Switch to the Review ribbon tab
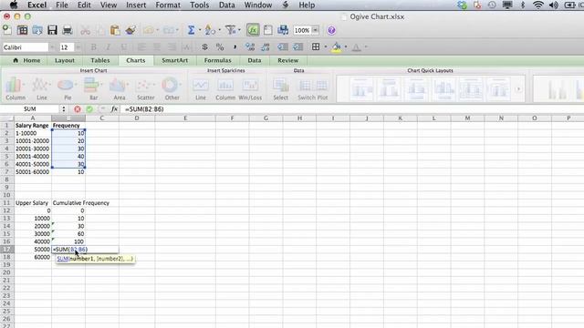 click(x=288, y=60)
